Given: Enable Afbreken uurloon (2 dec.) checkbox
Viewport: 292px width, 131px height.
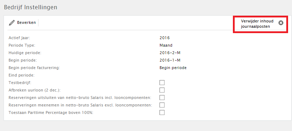Looking at the screenshot, I should pos(162,90).
